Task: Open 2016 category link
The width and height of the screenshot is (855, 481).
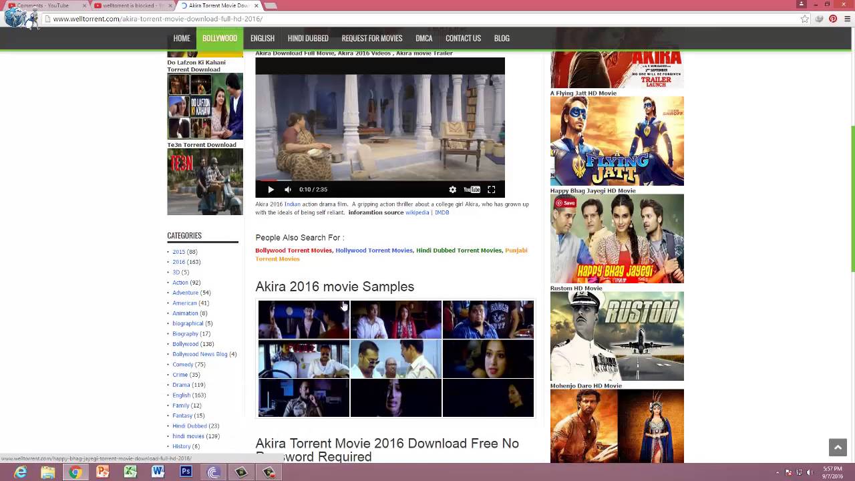Action: tap(178, 262)
